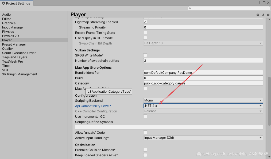This screenshot has width=271, height=159.
Task: Select XR Plugin Management category
Action: (20, 74)
